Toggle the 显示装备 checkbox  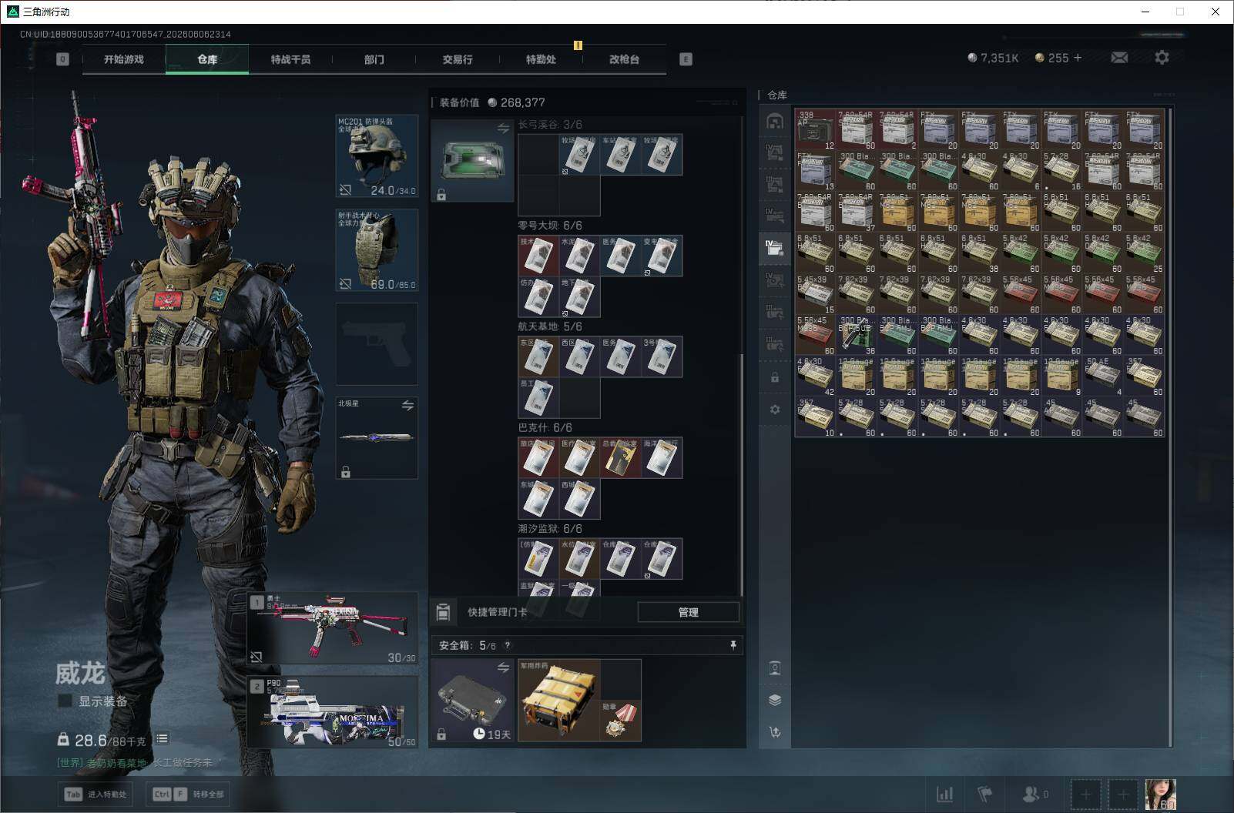[x=65, y=701]
